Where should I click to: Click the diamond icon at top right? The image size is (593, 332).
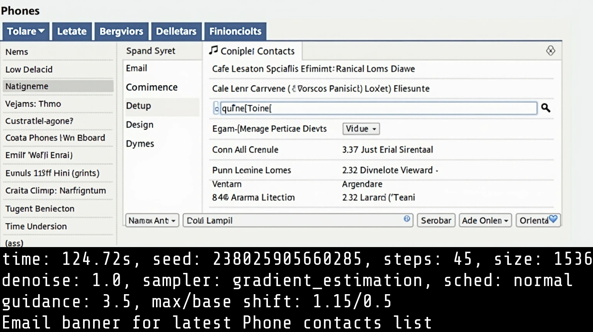(551, 51)
